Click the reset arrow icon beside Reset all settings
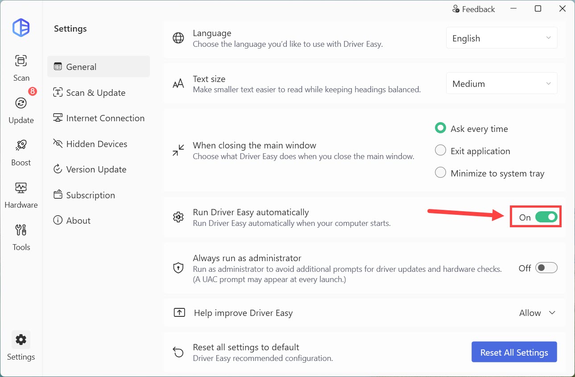Image resolution: width=575 pixels, height=377 pixels. [178, 352]
